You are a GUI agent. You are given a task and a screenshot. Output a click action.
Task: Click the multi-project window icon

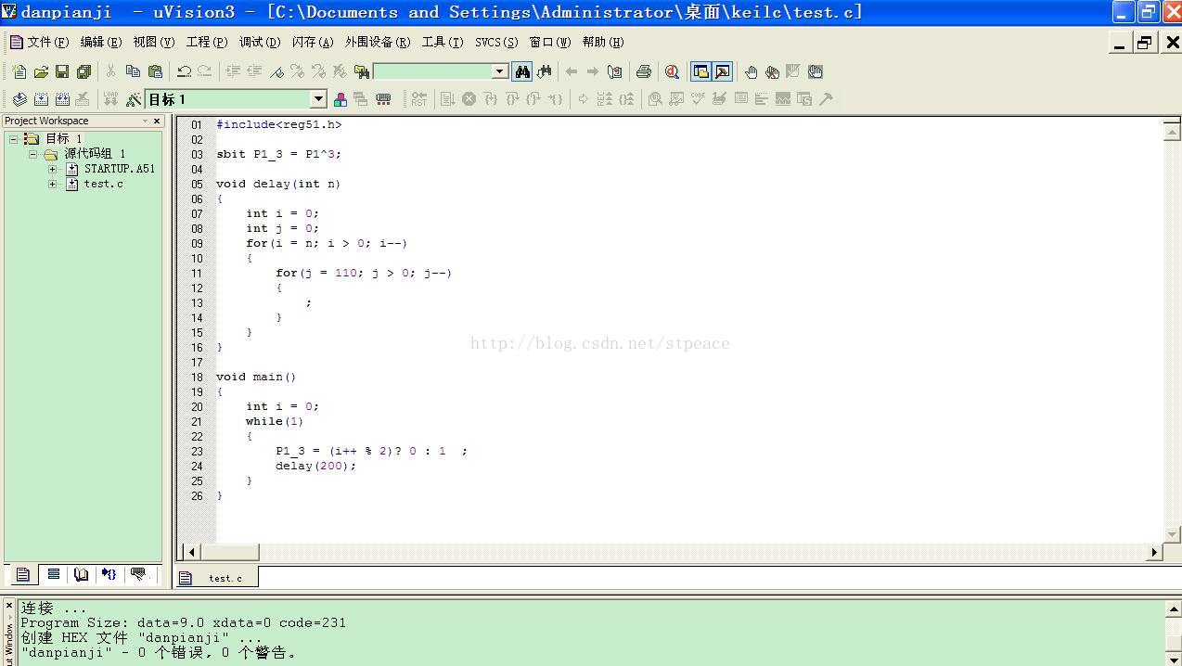tap(361, 99)
